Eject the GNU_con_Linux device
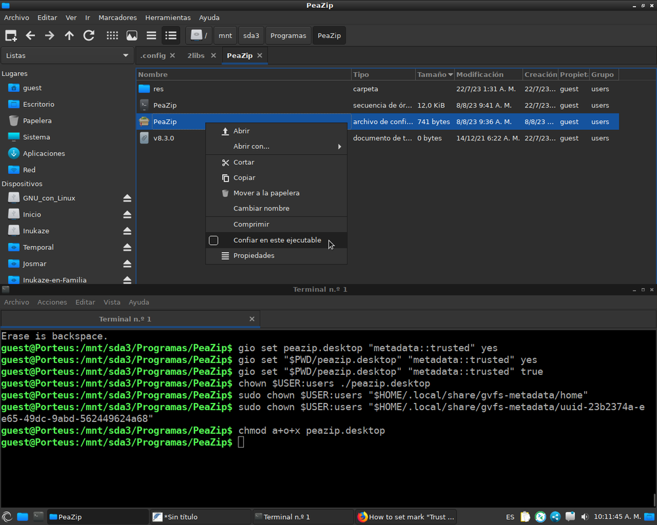This screenshot has width=657, height=525. pos(127,198)
